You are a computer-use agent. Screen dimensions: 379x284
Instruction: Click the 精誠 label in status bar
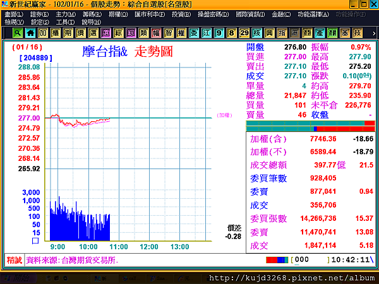(15, 260)
